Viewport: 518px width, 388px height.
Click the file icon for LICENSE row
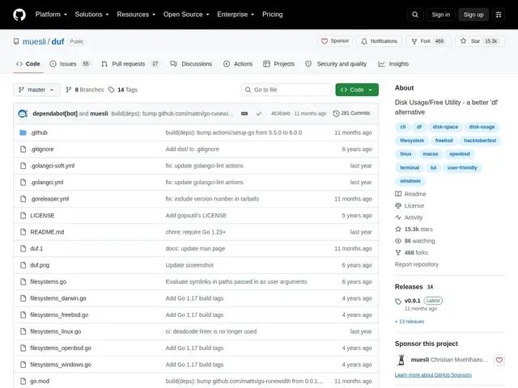23,216
